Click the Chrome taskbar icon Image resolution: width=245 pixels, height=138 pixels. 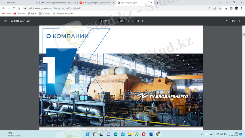[x=158, y=134]
